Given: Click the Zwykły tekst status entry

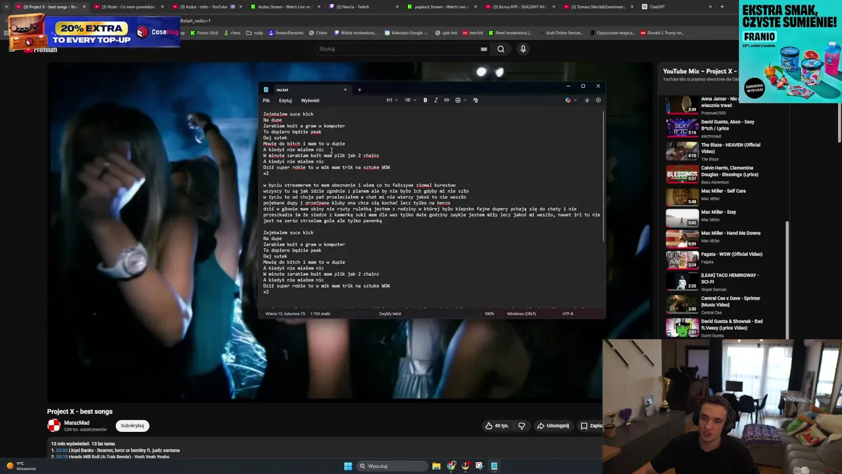Looking at the screenshot, I should tap(390, 313).
